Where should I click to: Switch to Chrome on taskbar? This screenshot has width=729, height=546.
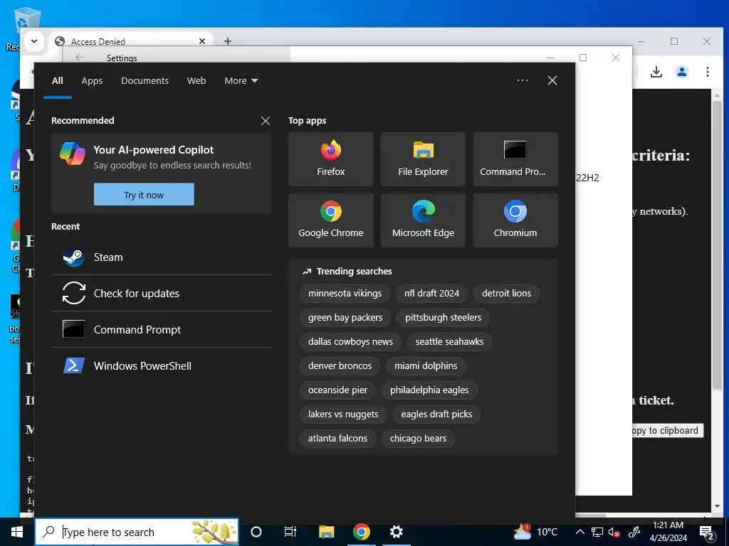click(x=361, y=532)
